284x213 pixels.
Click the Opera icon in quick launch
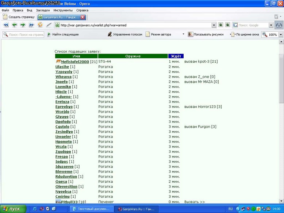pyautogui.click(x=42, y=209)
